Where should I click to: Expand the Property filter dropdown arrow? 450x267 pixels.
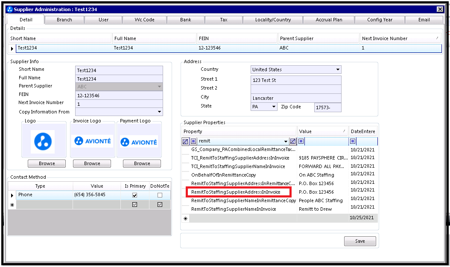point(286,141)
